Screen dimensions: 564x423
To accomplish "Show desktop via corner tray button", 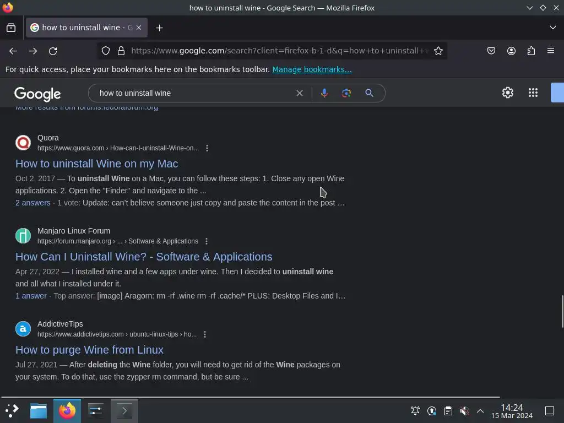I will (x=550, y=410).
